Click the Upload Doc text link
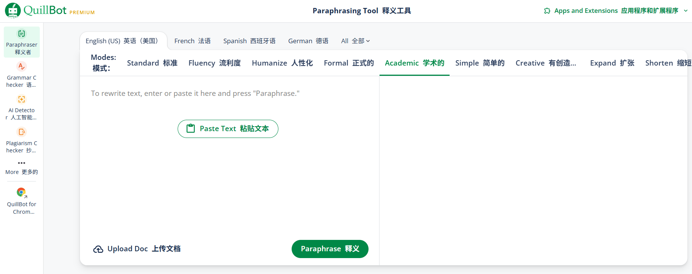The width and height of the screenshot is (692, 274). [144, 249]
